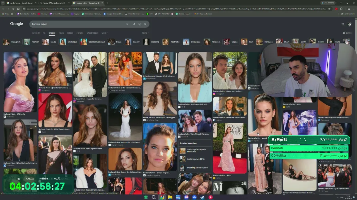357x200 pixels.
Task: Apply the Maxim filter chip
Action: pyautogui.click(x=317, y=42)
